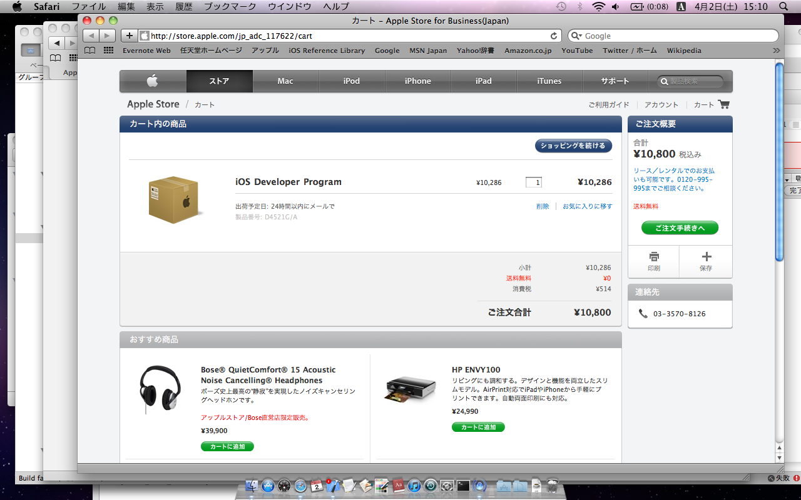The width and height of the screenshot is (801, 500).
Task: Open the Wikipedia bookmark
Action: coord(684,51)
